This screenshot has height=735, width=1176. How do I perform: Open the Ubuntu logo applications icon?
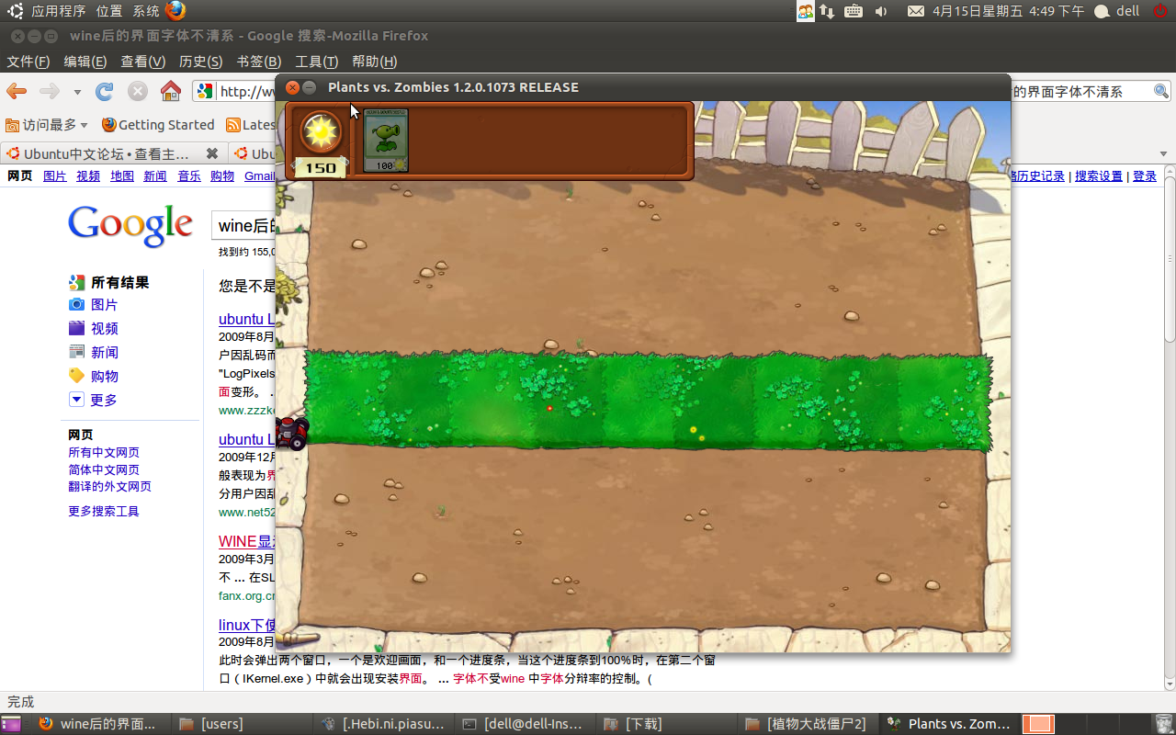coord(17,11)
